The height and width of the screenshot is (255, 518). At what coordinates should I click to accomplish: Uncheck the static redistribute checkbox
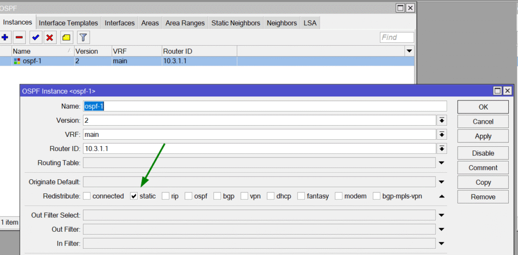[134, 196]
